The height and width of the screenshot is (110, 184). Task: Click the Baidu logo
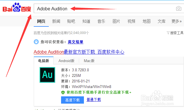tap(17, 8)
